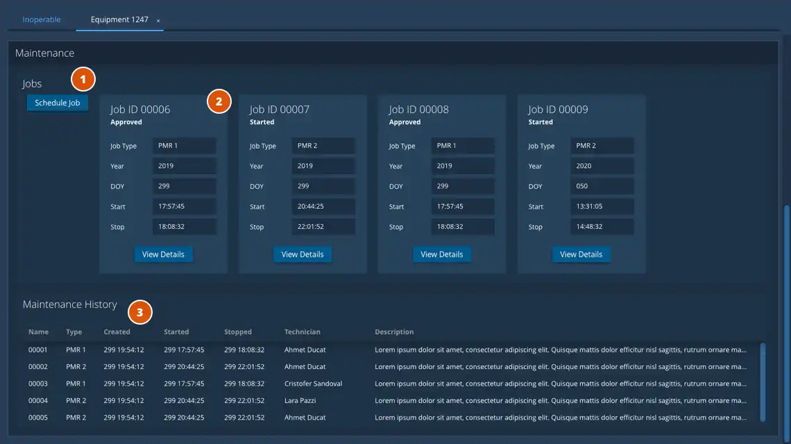Click Approved status under Job ID 00008

click(405, 121)
